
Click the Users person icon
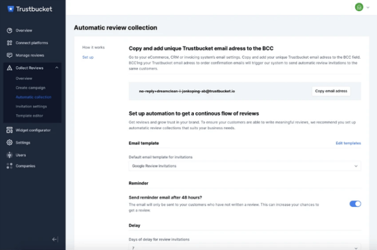[9, 155]
